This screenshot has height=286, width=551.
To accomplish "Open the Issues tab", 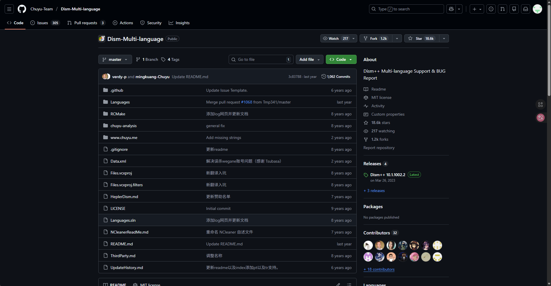I will point(45,23).
